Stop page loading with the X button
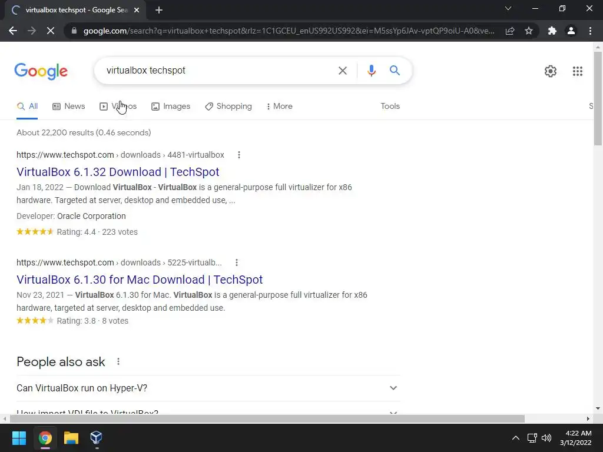This screenshot has height=452, width=603. [51, 31]
